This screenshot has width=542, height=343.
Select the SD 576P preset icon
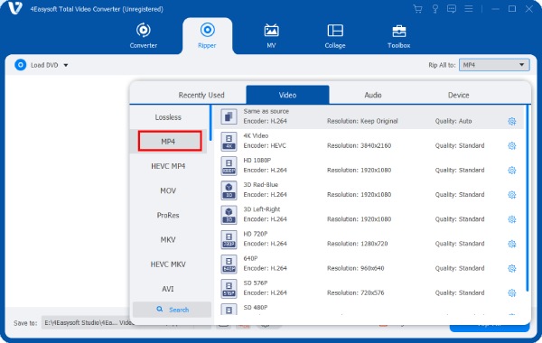click(x=229, y=289)
